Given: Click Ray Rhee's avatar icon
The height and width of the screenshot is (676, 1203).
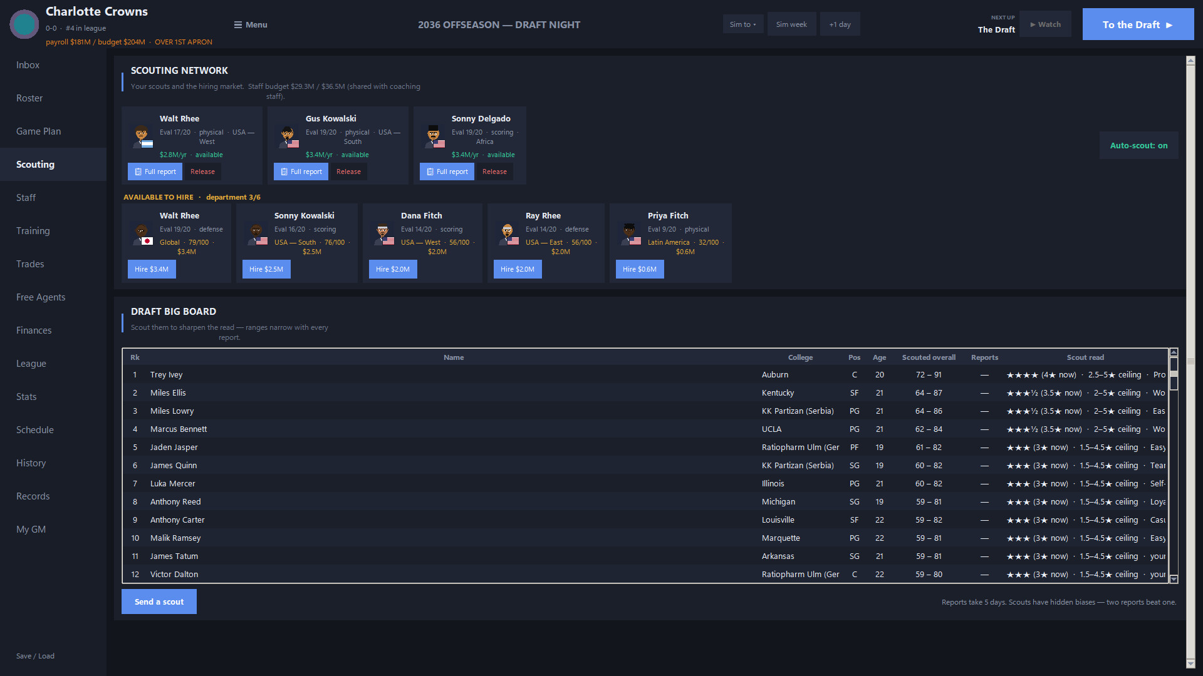Looking at the screenshot, I should 508,233.
